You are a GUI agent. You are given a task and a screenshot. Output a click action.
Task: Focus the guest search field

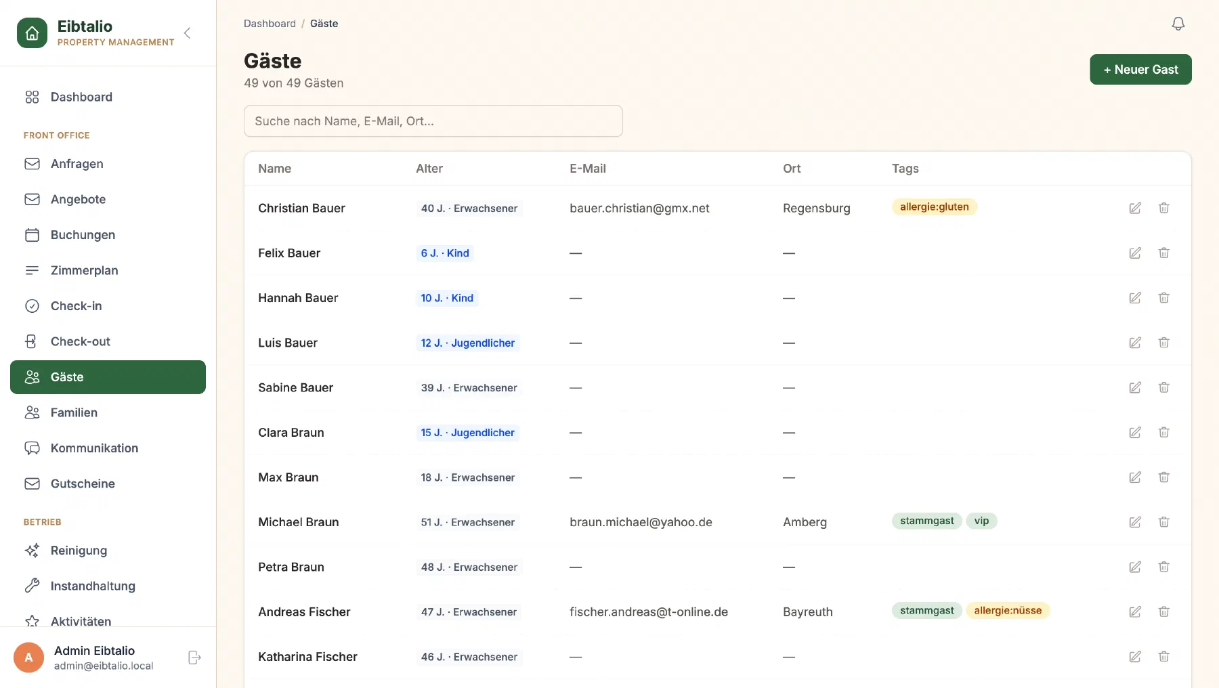(433, 121)
